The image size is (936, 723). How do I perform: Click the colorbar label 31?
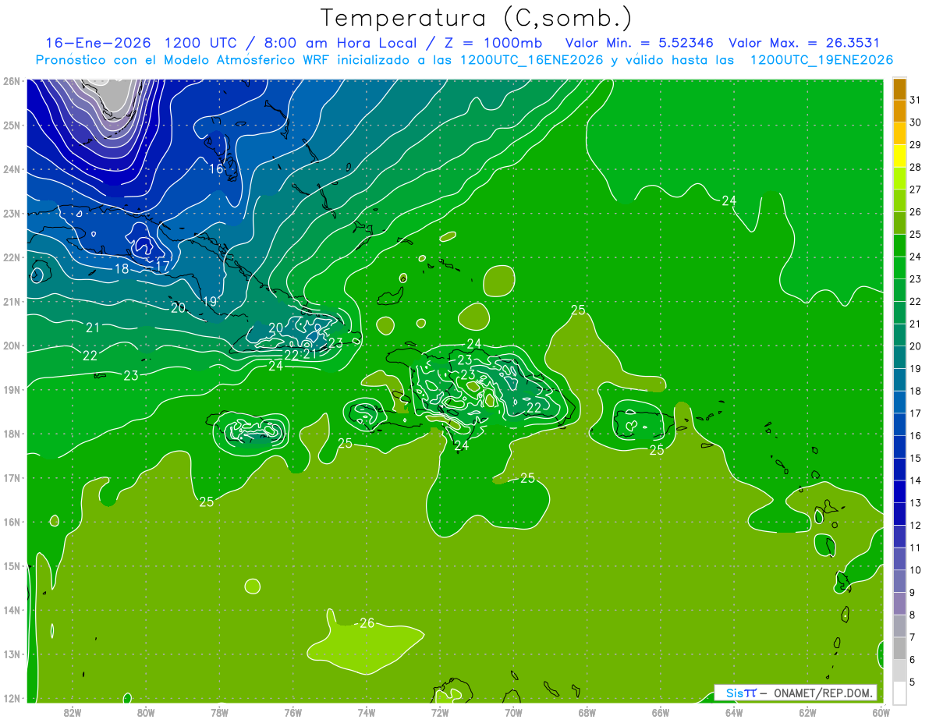(x=915, y=100)
